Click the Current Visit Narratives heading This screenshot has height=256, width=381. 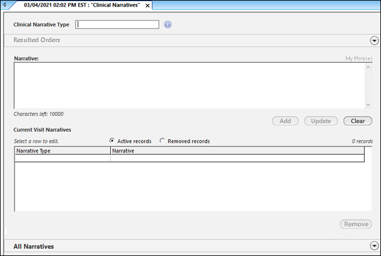43,130
